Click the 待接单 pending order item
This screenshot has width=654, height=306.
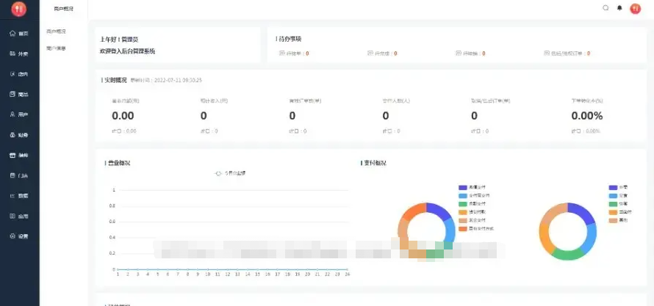[x=294, y=54]
